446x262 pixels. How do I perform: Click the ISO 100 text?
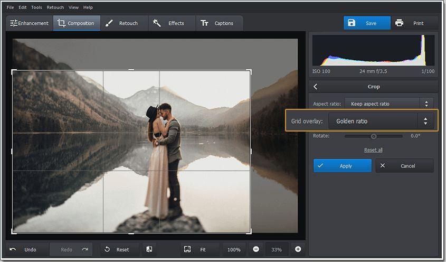click(321, 71)
